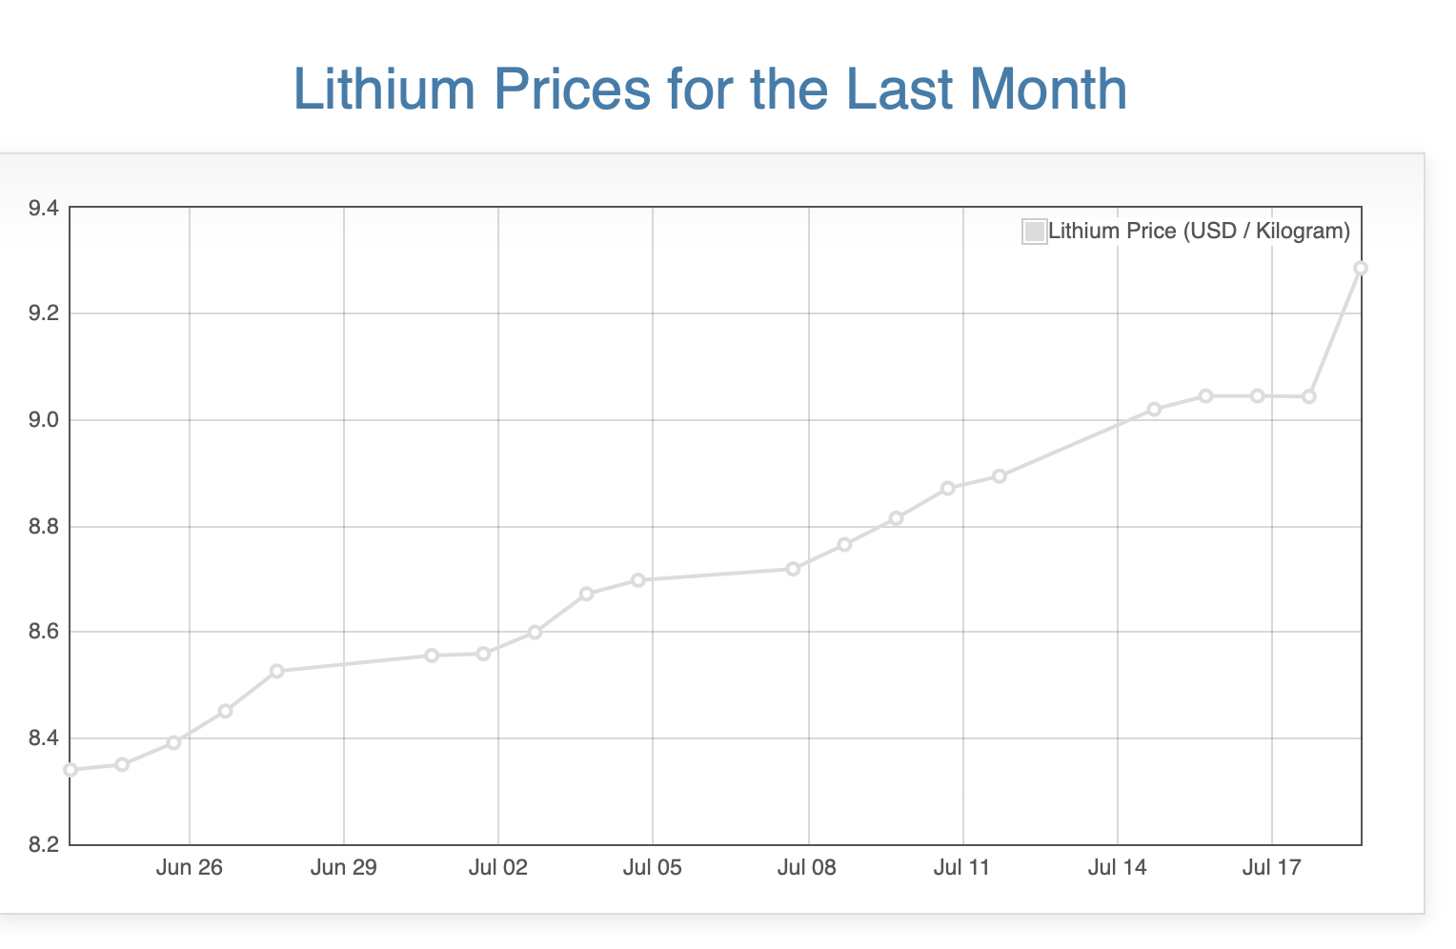1456x949 pixels.
Task: Select the highest data point near 9.3
Action: click(1361, 269)
